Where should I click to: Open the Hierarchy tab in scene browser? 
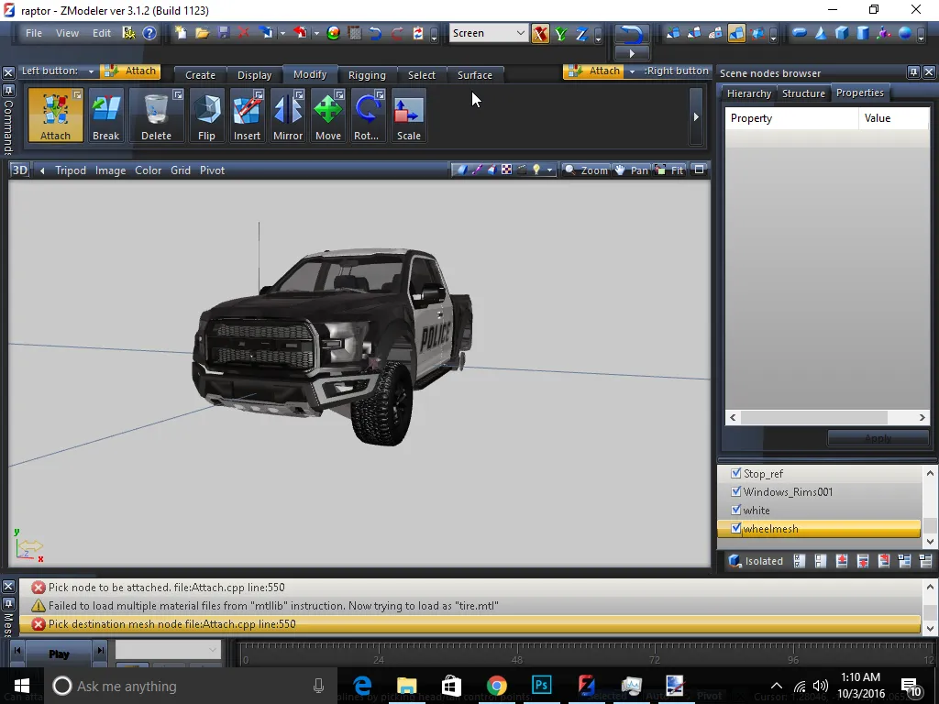(748, 93)
